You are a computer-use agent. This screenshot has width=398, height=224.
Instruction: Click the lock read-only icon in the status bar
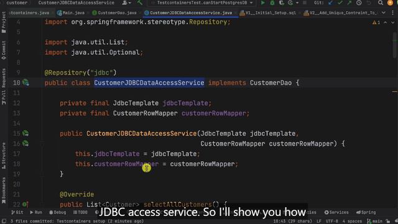click(x=387, y=222)
